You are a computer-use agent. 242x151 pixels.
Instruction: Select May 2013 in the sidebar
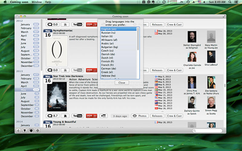27,90
